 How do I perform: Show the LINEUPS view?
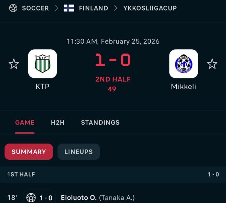(x=78, y=152)
